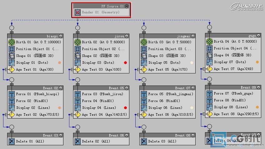Select the Age Test 03 diamond icon
Screen dimensions: 265x149
tap(77, 69)
